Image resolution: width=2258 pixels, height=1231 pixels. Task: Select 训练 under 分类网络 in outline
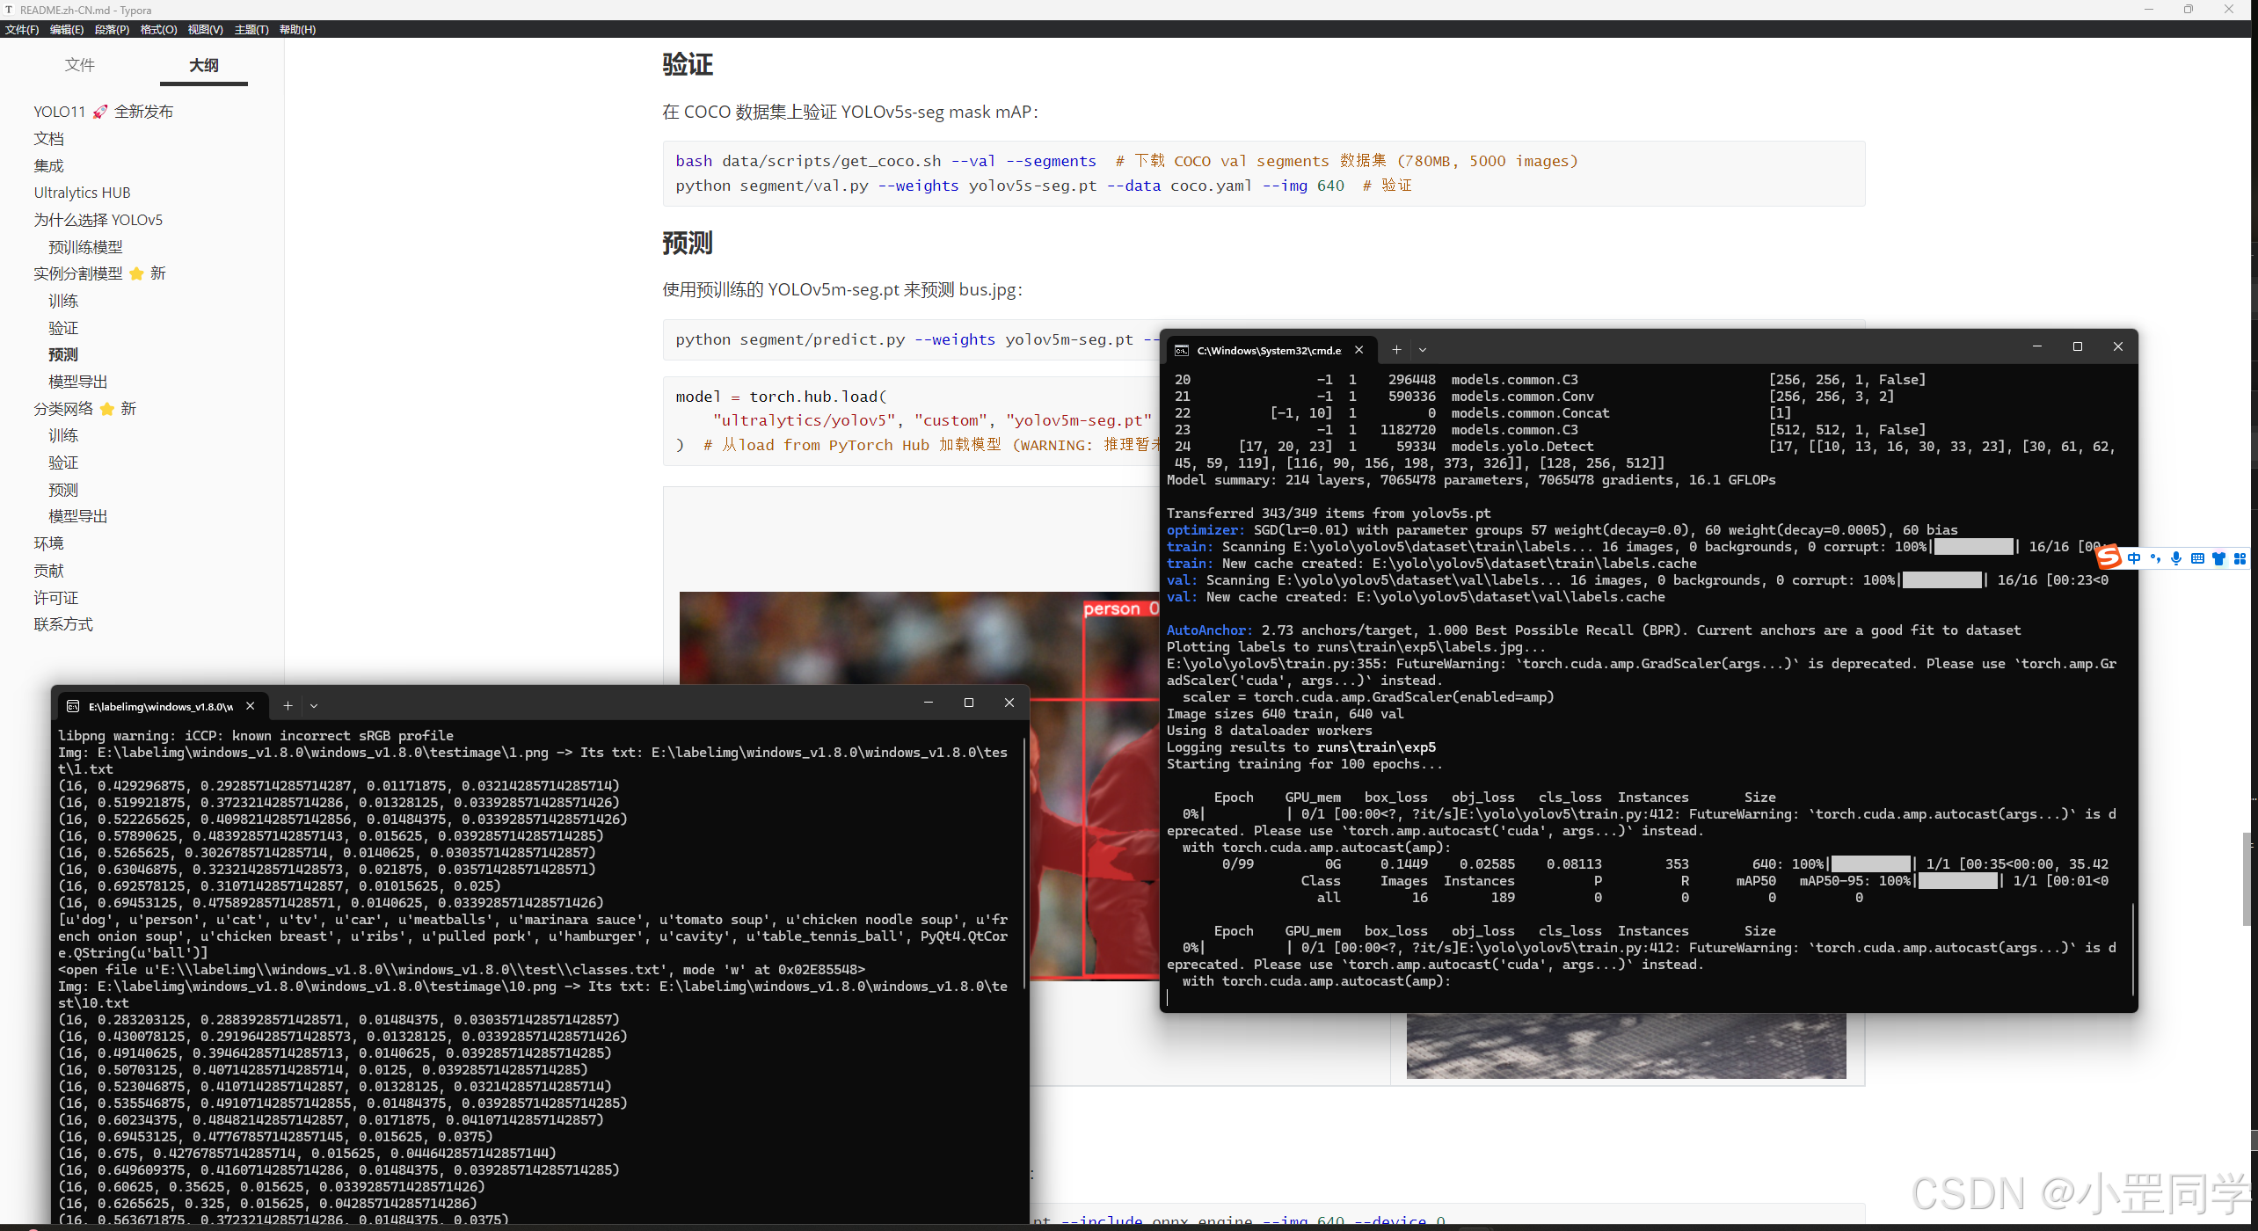coord(63,435)
